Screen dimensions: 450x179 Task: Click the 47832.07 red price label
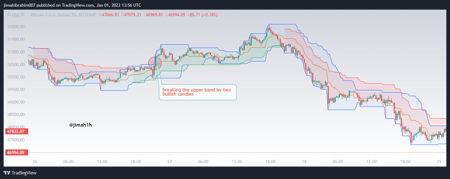(x=17, y=132)
